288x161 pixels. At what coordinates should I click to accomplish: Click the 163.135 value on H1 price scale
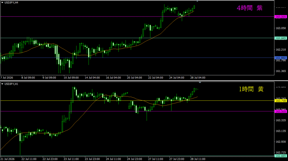pos(281,131)
